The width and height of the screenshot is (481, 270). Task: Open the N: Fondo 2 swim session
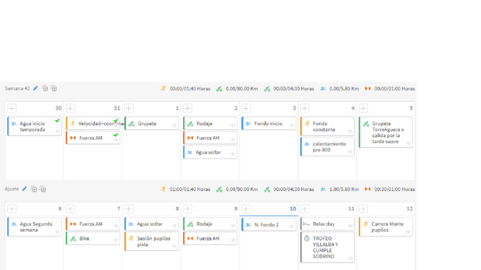268,225
